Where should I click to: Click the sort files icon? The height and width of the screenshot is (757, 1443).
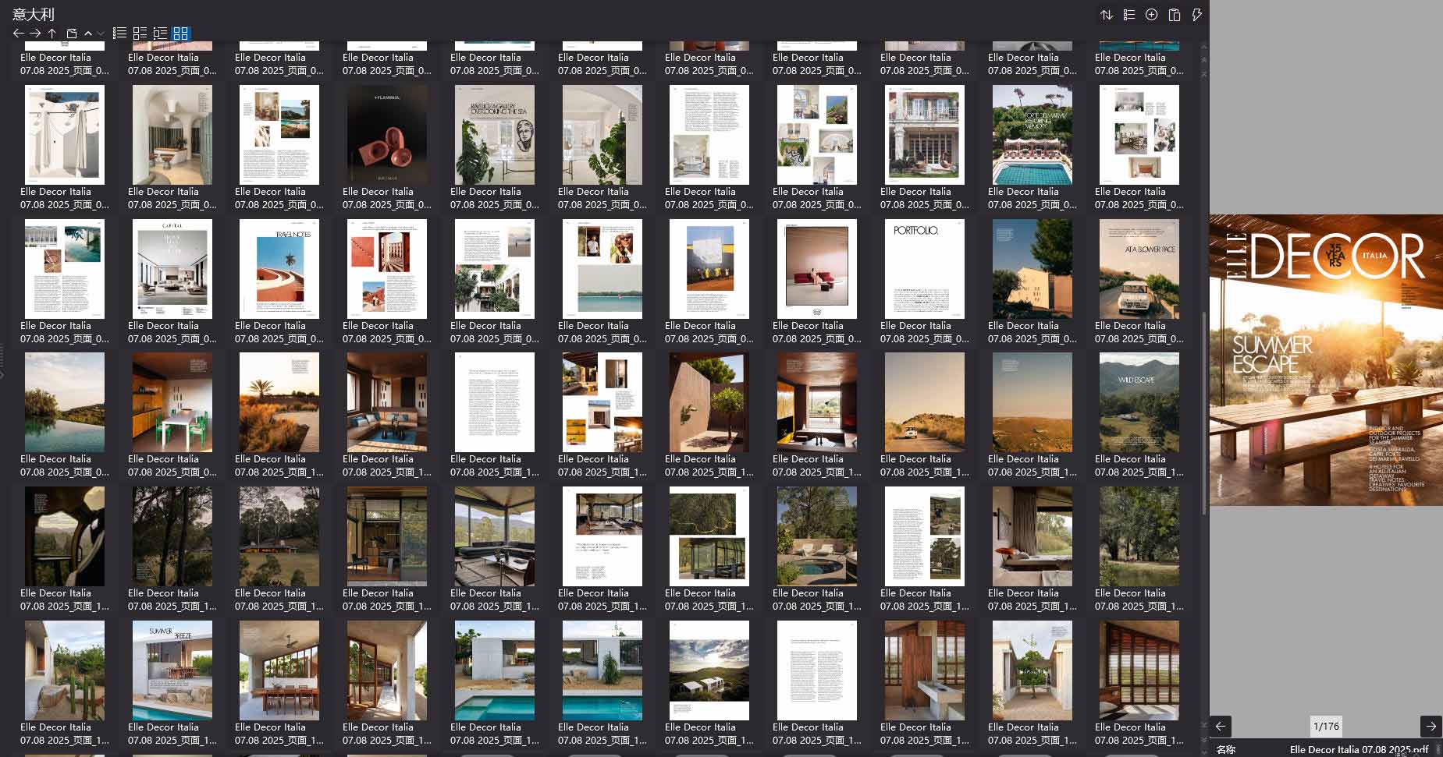point(1106,14)
